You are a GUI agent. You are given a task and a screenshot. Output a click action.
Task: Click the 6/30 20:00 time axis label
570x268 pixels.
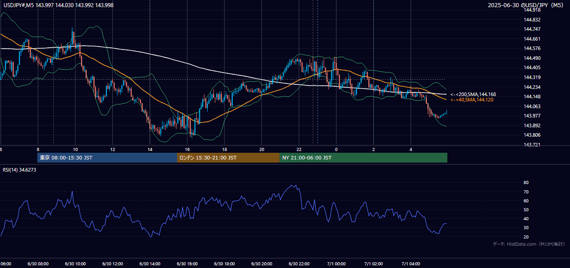click(262, 264)
